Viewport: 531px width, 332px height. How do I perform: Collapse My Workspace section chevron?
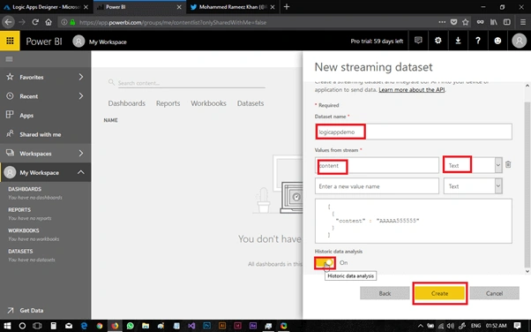pos(81,172)
